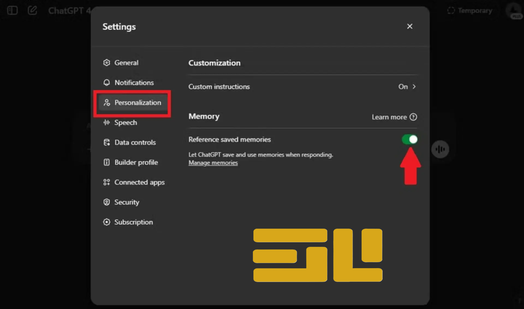Close the Settings dialog
This screenshot has height=309, width=524.
(x=409, y=26)
